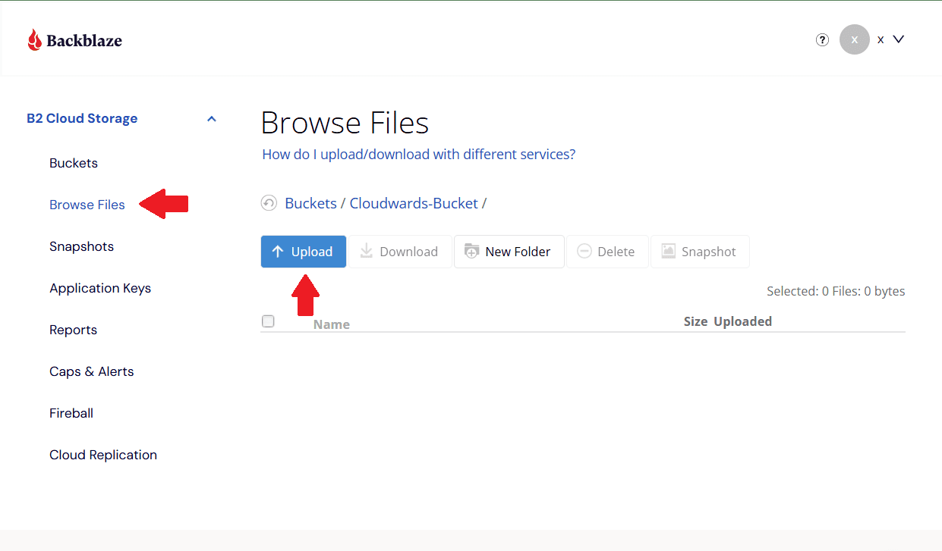Image resolution: width=942 pixels, height=551 pixels.
Task: Click Cloudwards-Bucket breadcrumb link
Action: point(414,203)
